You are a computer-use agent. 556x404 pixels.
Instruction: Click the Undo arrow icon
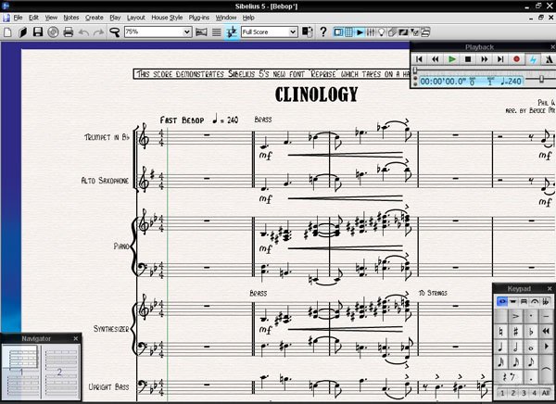click(x=83, y=32)
